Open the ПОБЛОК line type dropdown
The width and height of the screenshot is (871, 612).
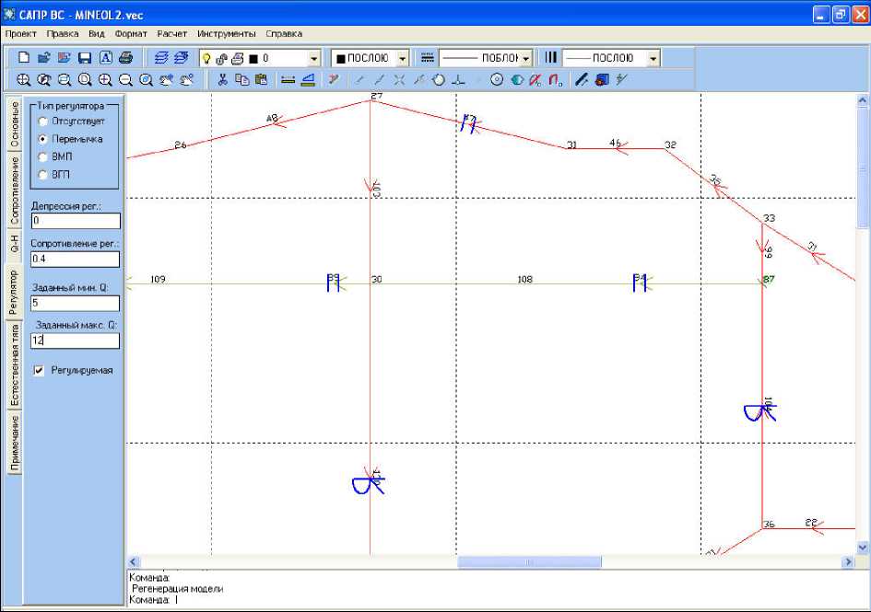point(525,58)
